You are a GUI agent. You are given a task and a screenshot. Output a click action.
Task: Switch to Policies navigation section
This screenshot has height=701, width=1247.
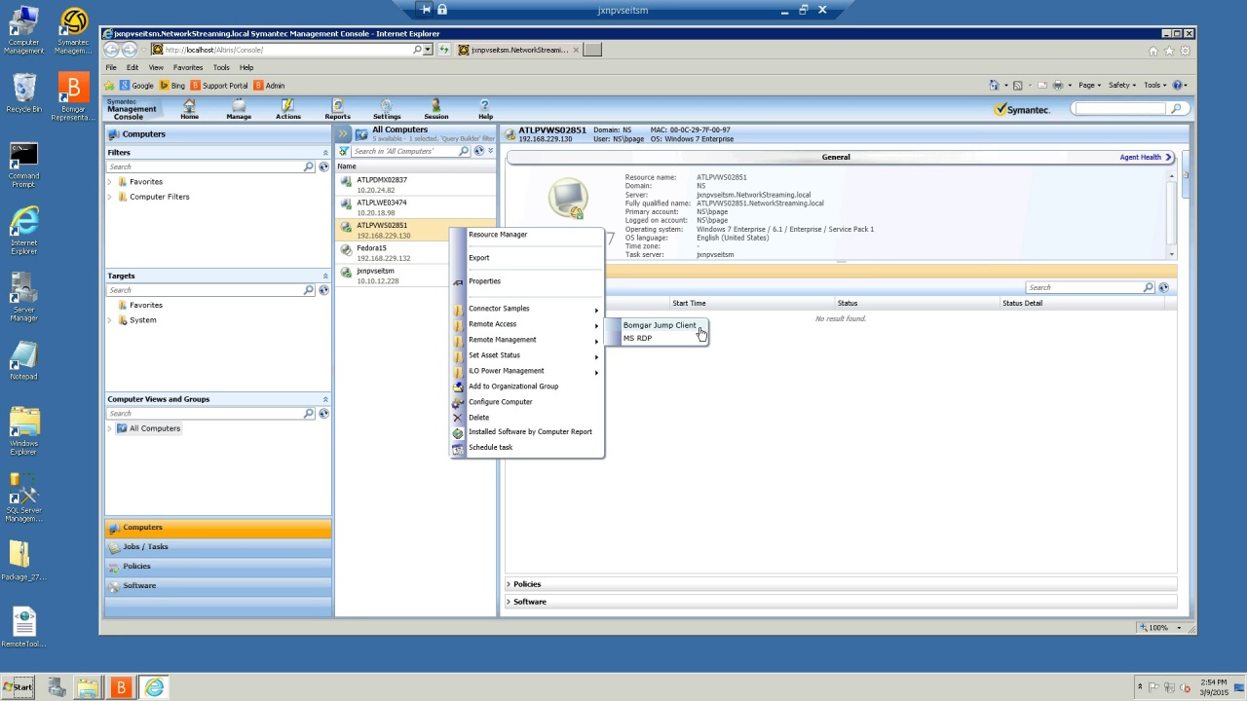(218, 567)
